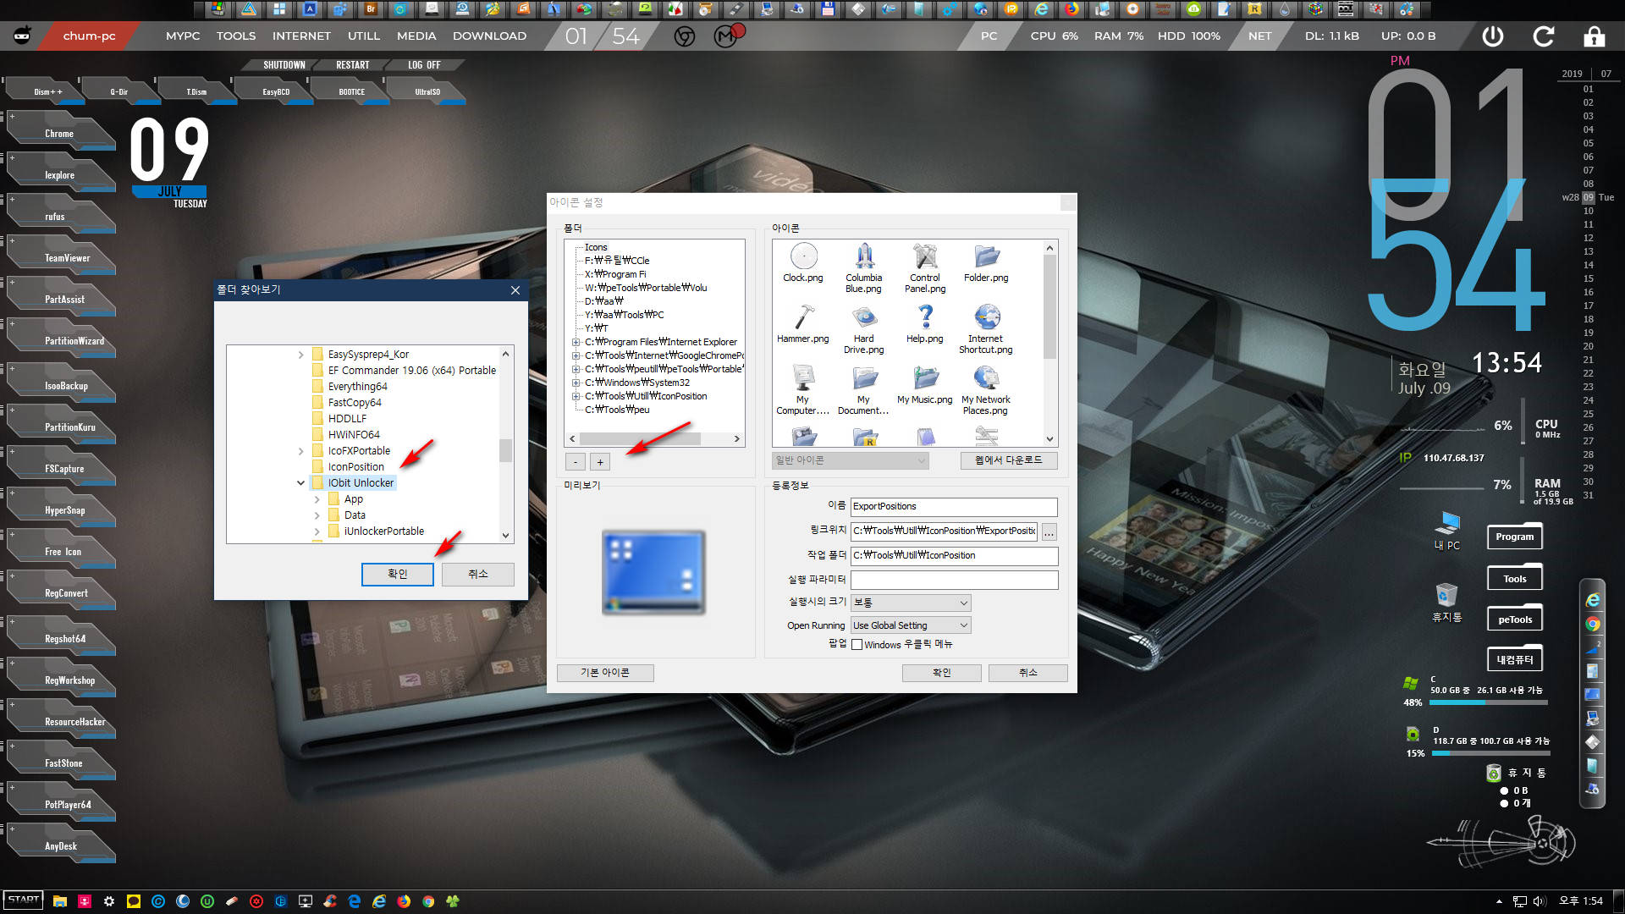The width and height of the screenshot is (1625, 914).
Task: Expand the IcoFXPortable folder
Action: click(300, 451)
